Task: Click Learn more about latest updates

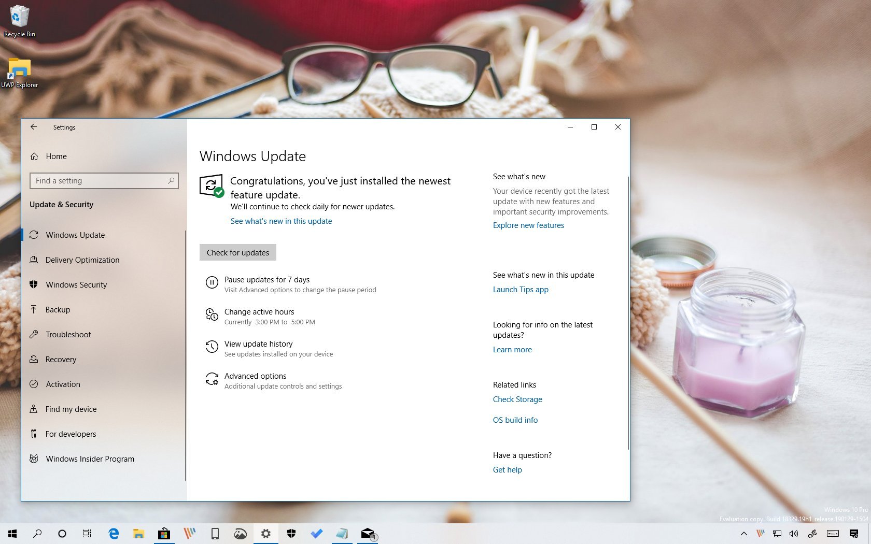Action: [512, 350]
